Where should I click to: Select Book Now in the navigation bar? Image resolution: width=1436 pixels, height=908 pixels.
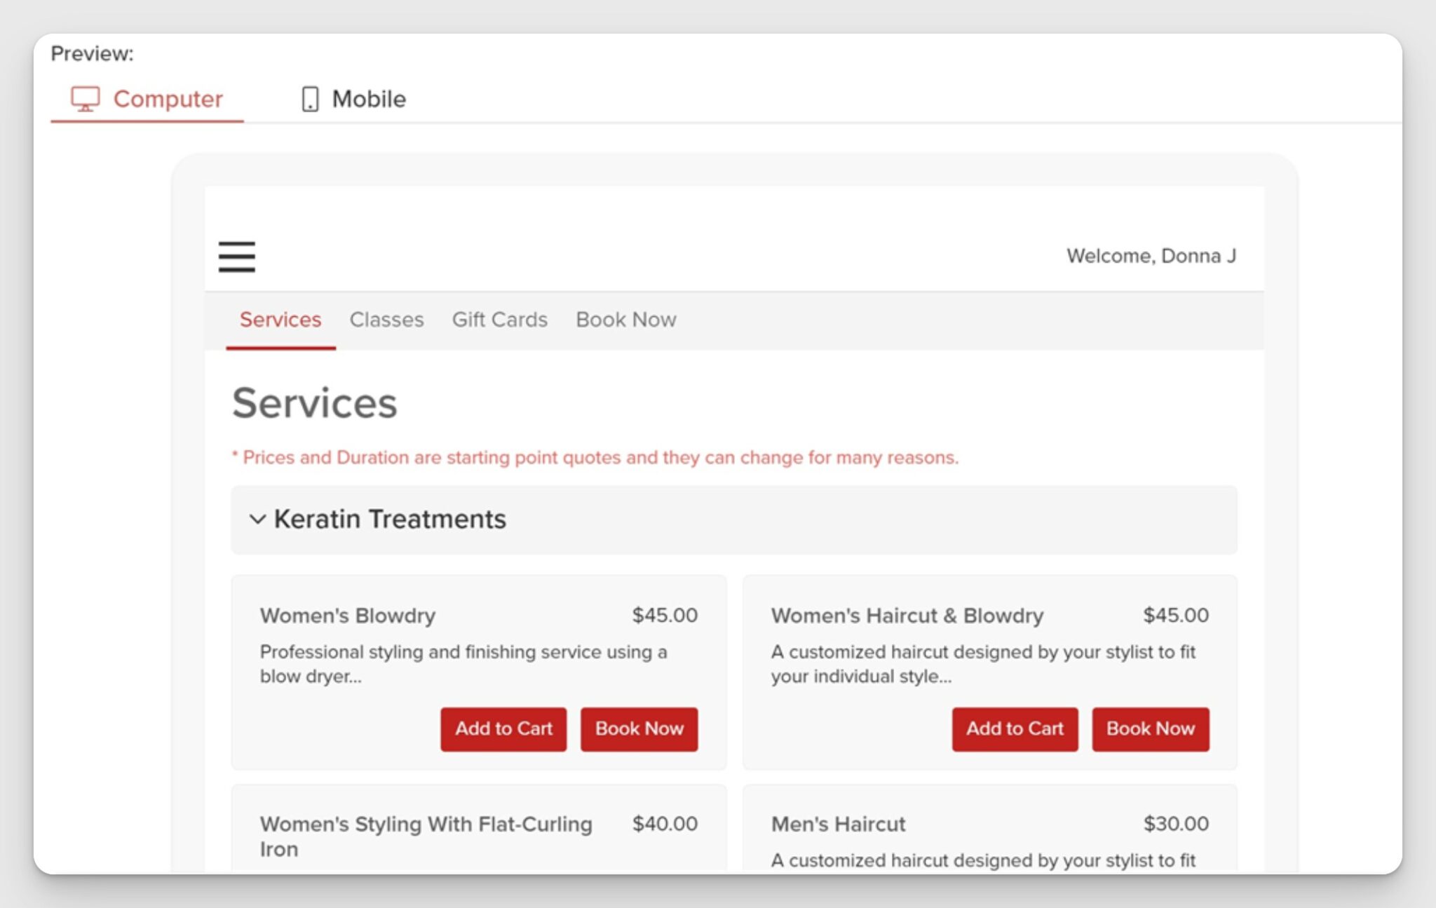click(625, 320)
